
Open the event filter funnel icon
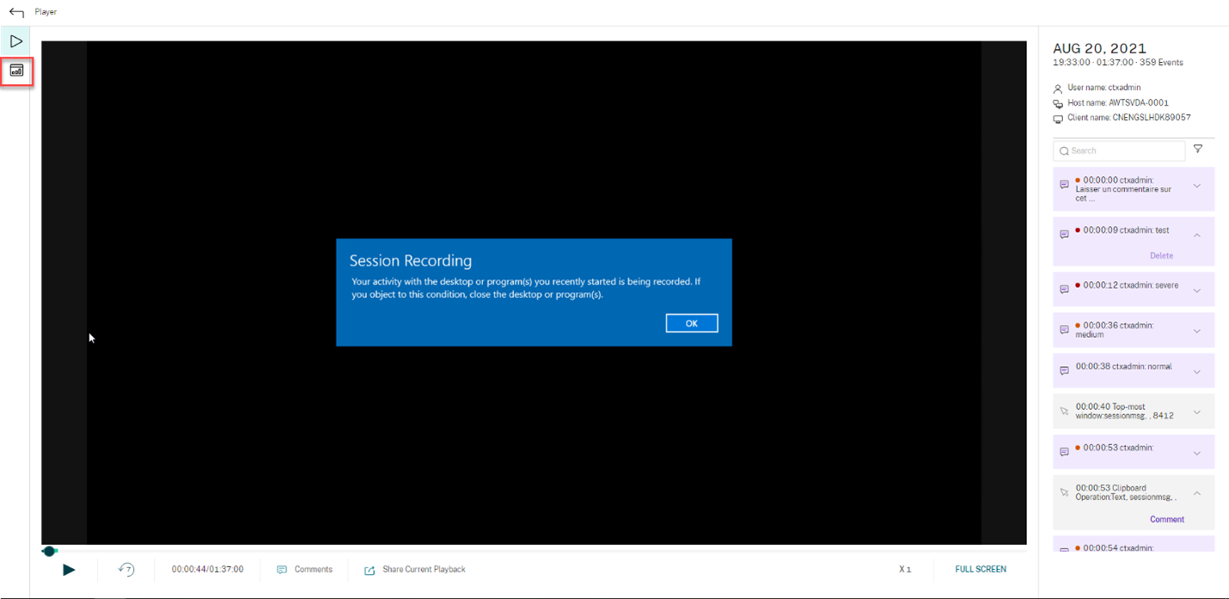pos(1198,150)
